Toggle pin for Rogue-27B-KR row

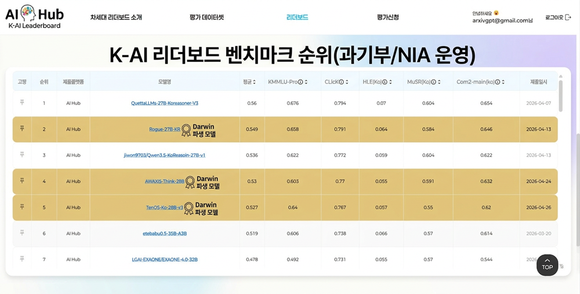coord(22,128)
